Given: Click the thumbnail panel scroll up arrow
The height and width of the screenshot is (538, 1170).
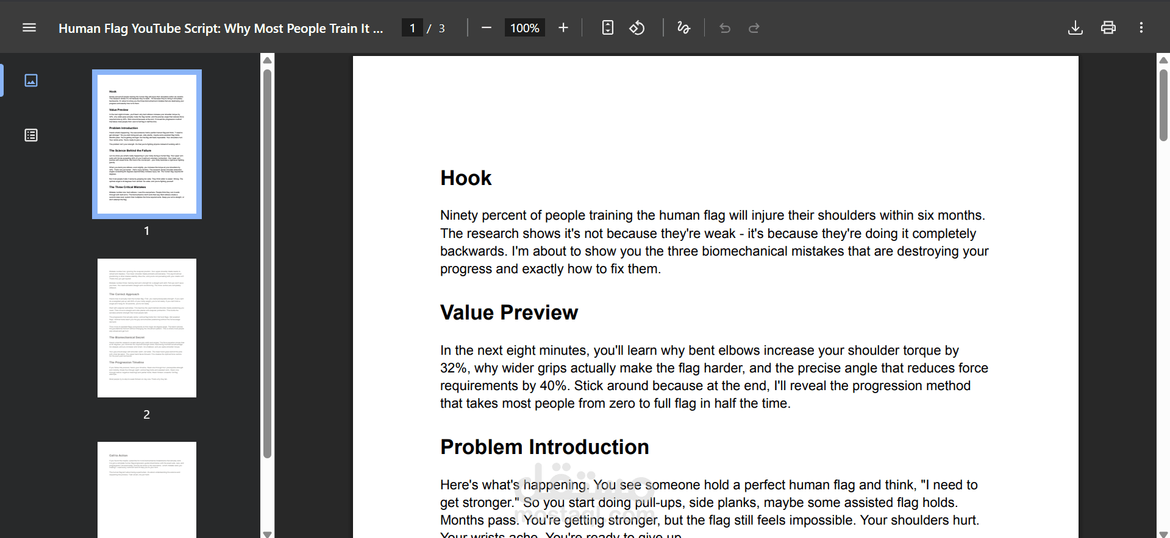Looking at the screenshot, I should click(267, 60).
